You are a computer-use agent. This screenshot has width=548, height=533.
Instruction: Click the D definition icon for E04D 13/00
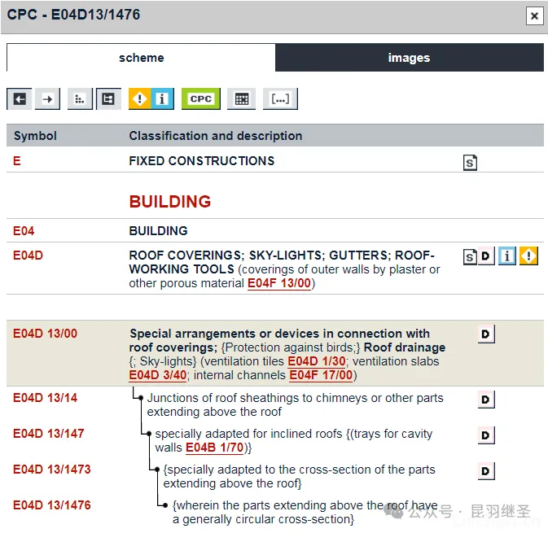click(x=486, y=334)
